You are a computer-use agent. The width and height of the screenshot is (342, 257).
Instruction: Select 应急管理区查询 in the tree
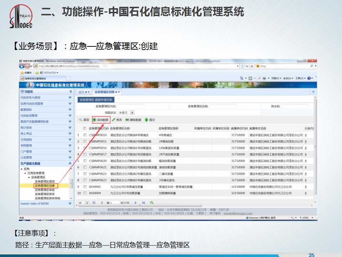pyautogui.click(x=45, y=181)
